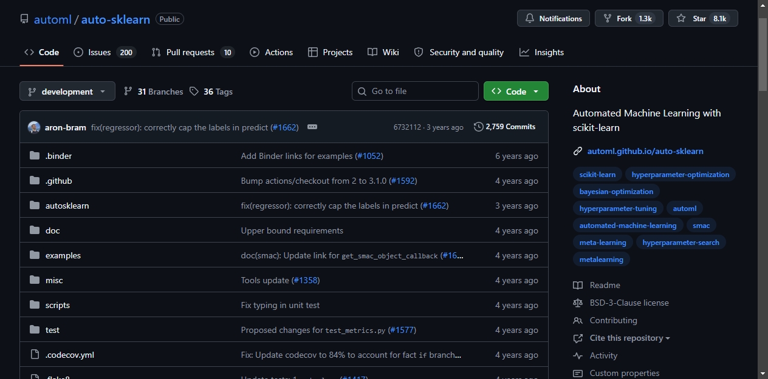Click the folder icon for autosklearn

(35, 206)
